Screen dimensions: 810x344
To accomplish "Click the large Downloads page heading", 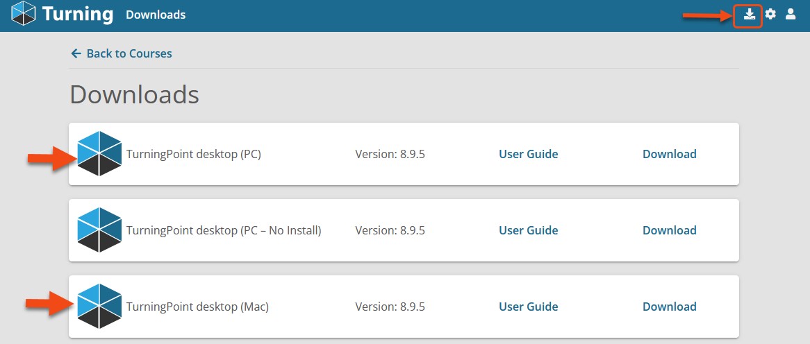I will click(x=134, y=95).
